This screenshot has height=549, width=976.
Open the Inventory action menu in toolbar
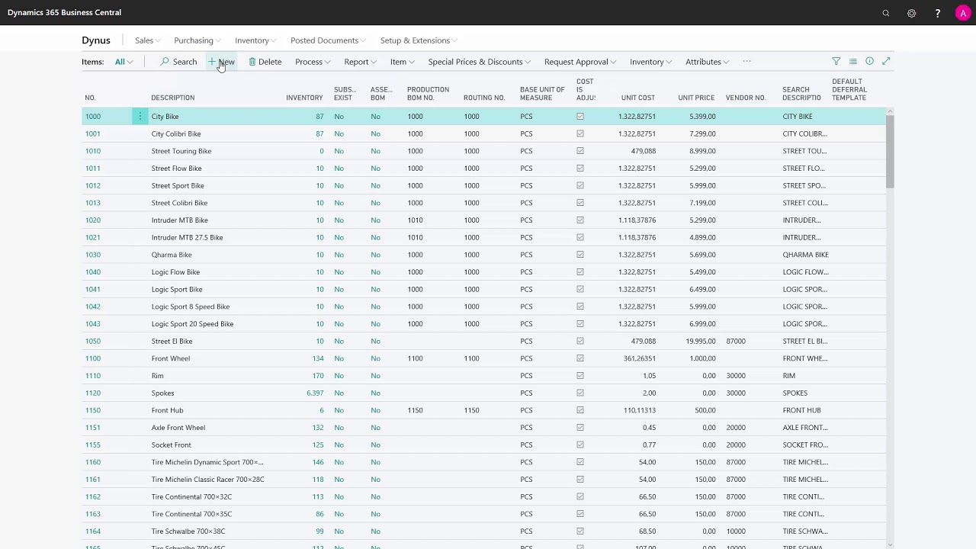[650, 62]
